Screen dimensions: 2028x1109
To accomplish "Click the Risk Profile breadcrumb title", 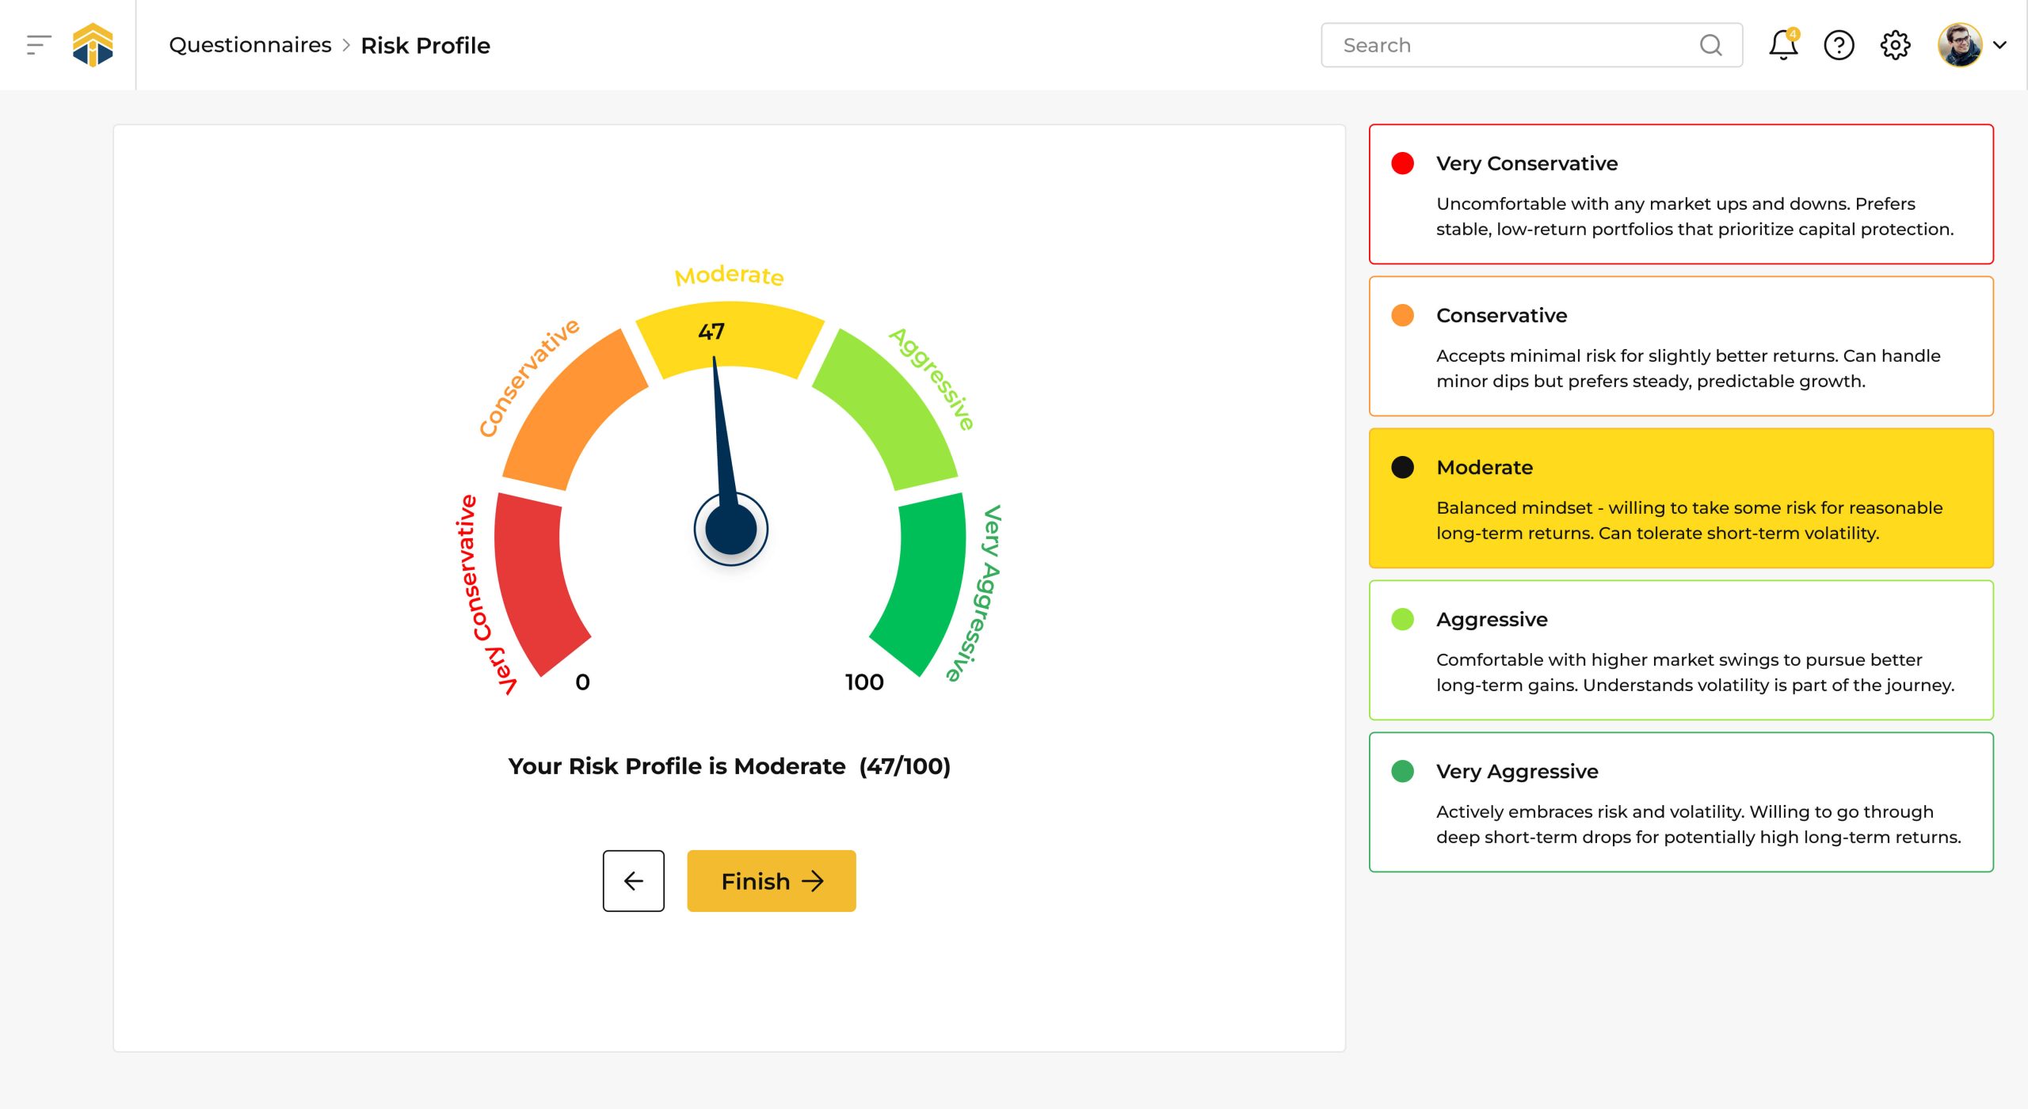I will coord(425,46).
